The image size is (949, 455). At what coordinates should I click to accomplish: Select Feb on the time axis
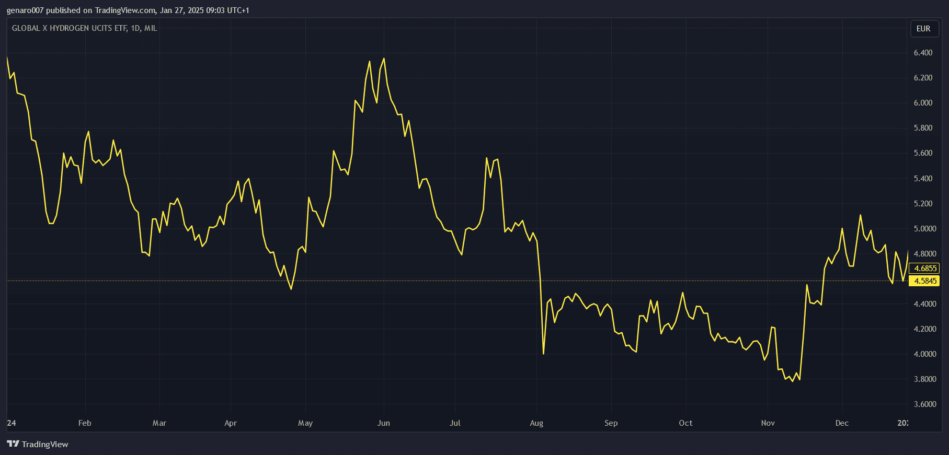pyautogui.click(x=85, y=423)
